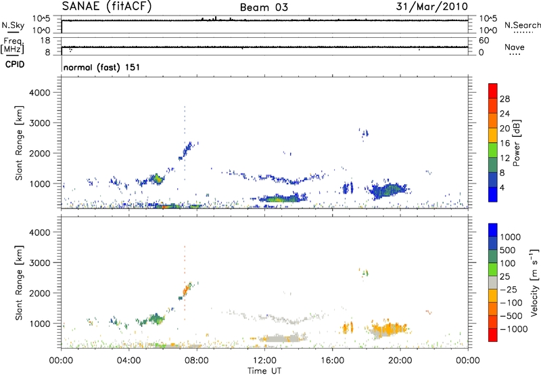The image size is (541, 375).
Task: Click the '04:00' time axis label
Action: 128,361
